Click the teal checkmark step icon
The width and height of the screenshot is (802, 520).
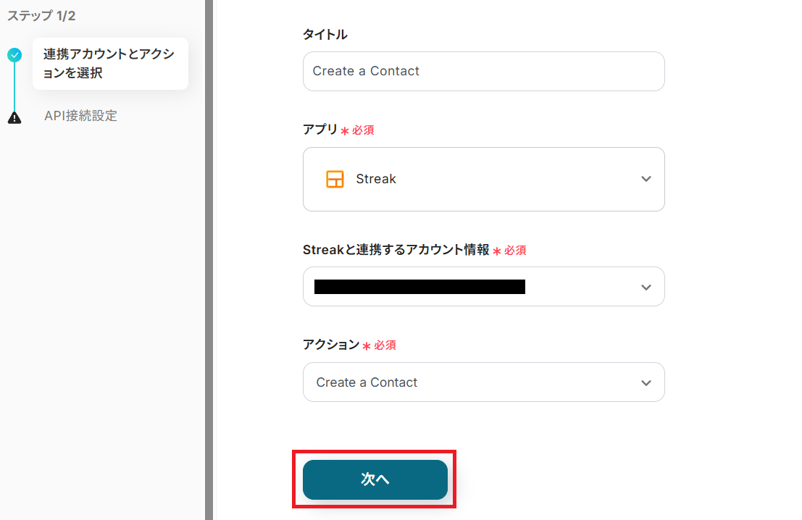tap(14, 55)
